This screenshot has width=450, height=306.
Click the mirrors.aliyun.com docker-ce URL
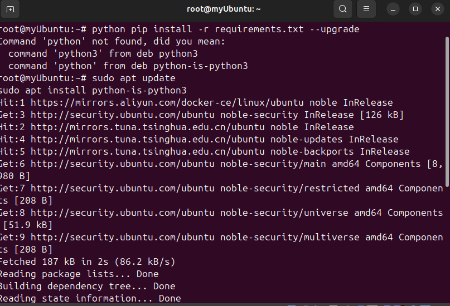point(167,102)
